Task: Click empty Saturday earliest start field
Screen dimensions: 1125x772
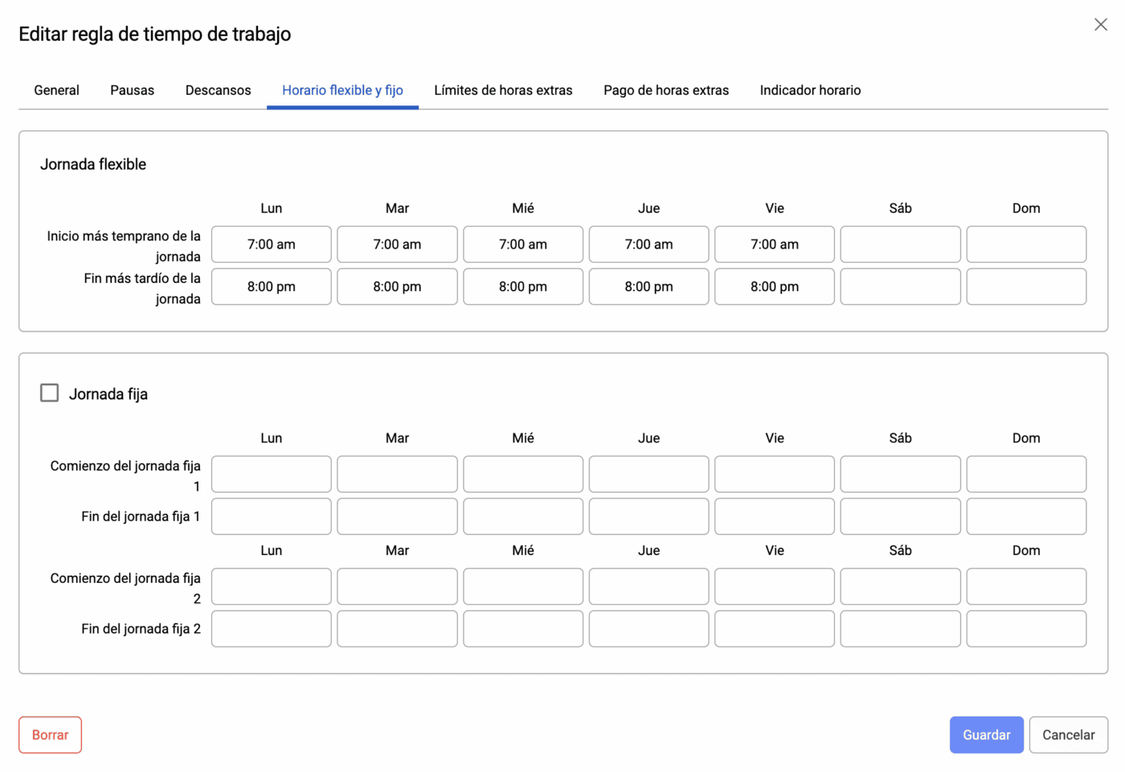Action: [x=900, y=244]
